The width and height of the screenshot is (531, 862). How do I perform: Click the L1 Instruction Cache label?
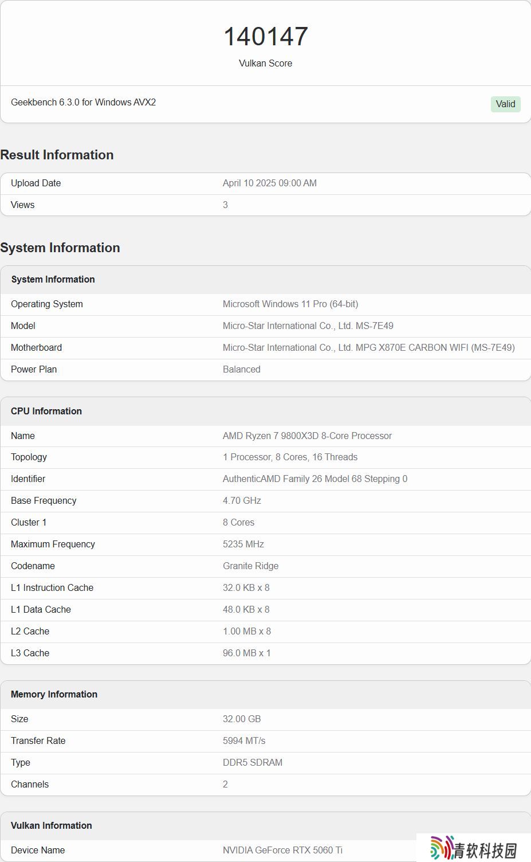click(x=52, y=588)
